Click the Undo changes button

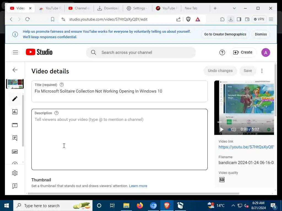pos(220,71)
